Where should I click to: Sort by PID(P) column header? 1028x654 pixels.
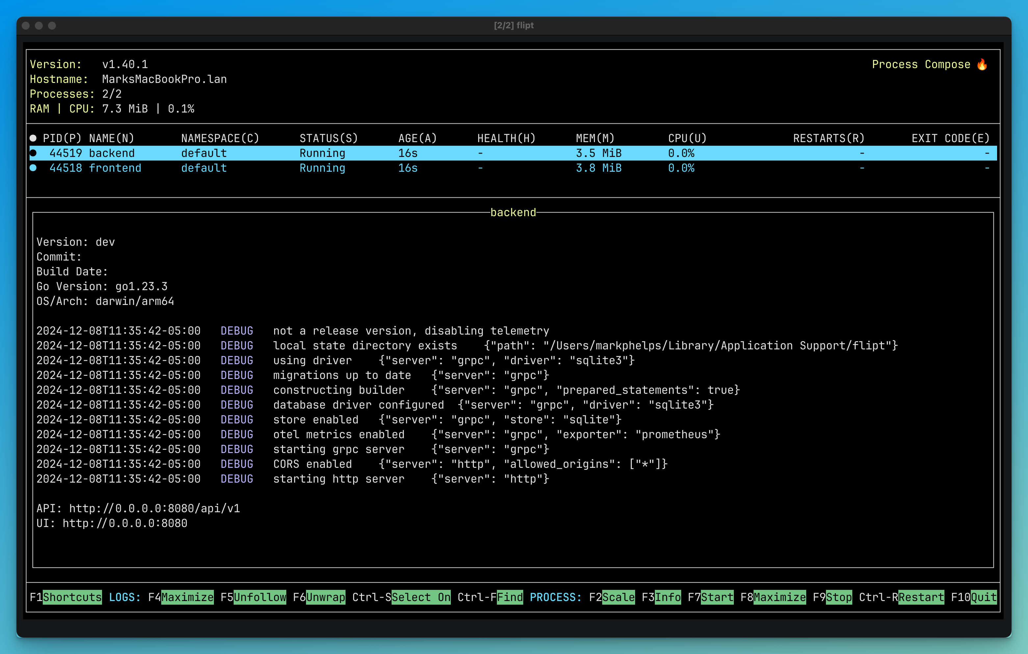(62, 138)
